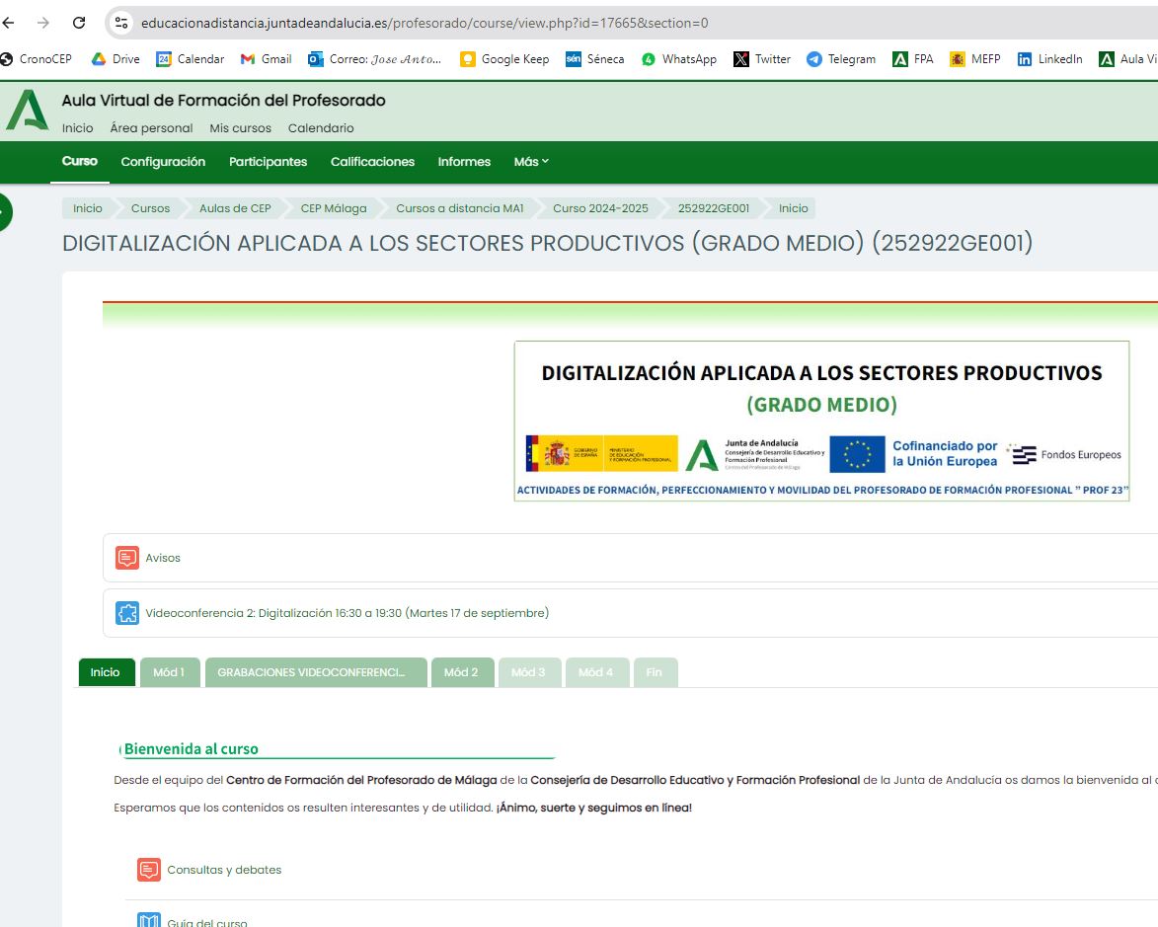Click the Junta de Andalucía site logo
The image size is (1158, 927).
point(28,110)
